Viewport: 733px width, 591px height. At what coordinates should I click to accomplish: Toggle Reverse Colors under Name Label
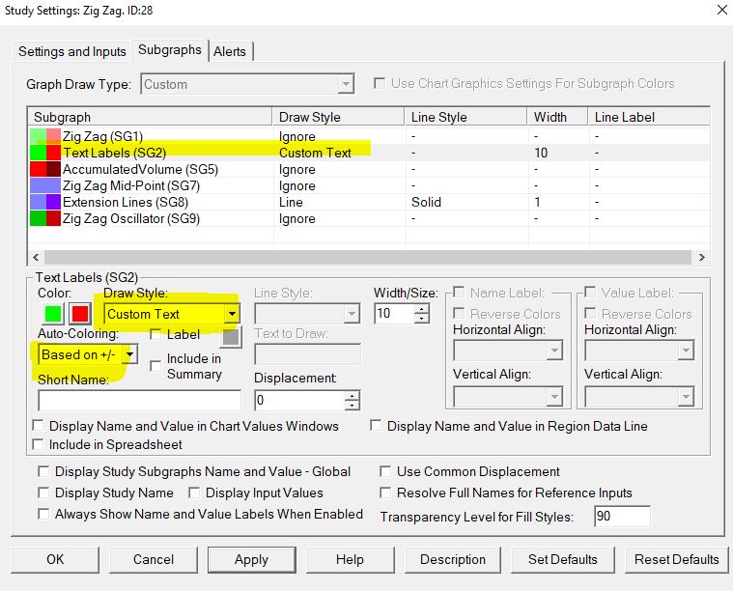459,313
